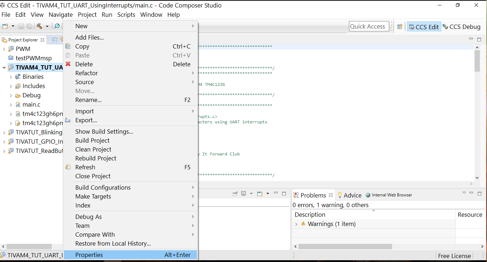The image size is (487, 262).
Task: Select the testPWMmsp project
Action: (x=34, y=58)
